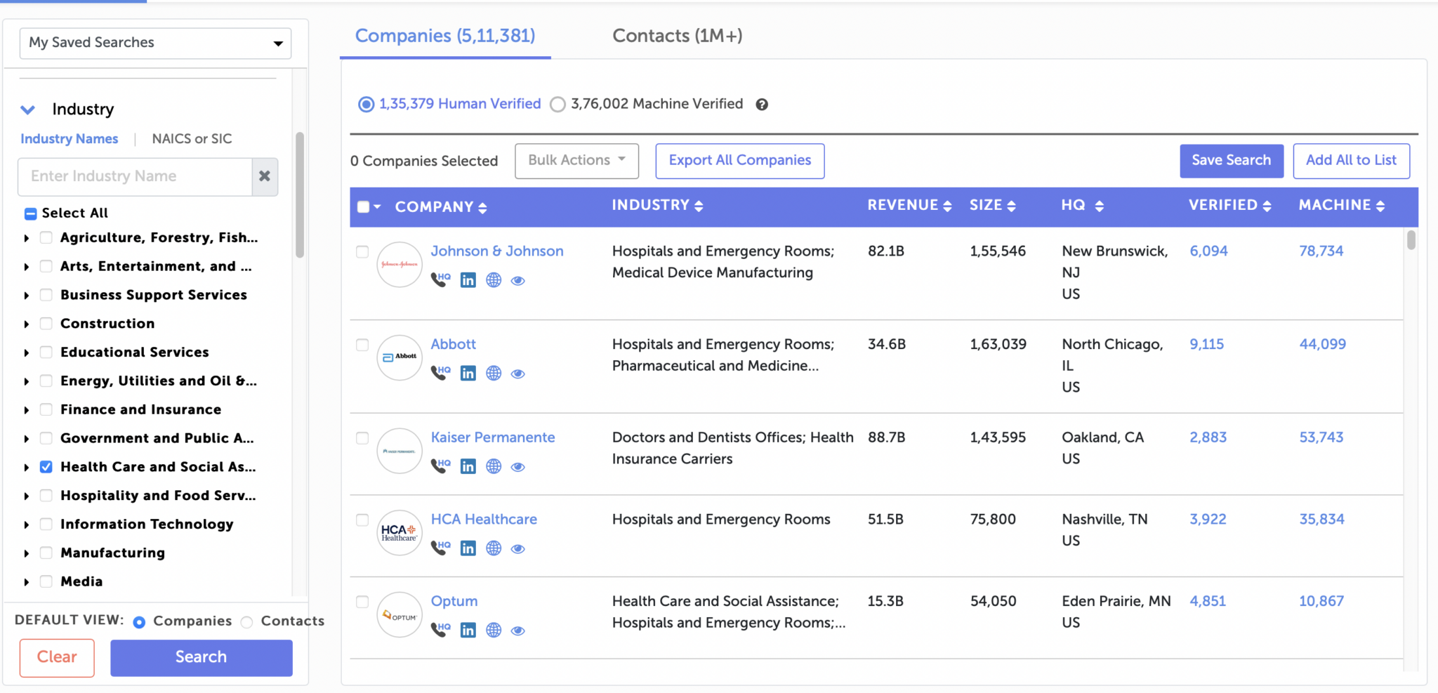1438x693 pixels.
Task: Click inside the Enter Industry Name field
Action: [133, 176]
